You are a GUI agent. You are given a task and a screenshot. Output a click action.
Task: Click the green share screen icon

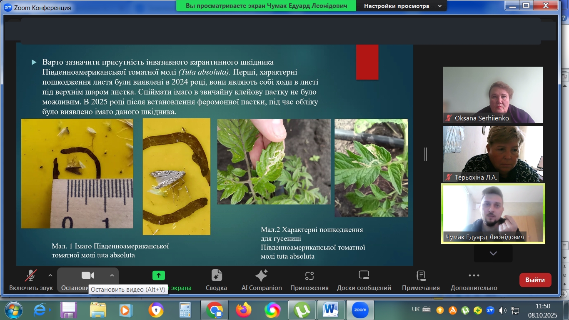(158, 275)
